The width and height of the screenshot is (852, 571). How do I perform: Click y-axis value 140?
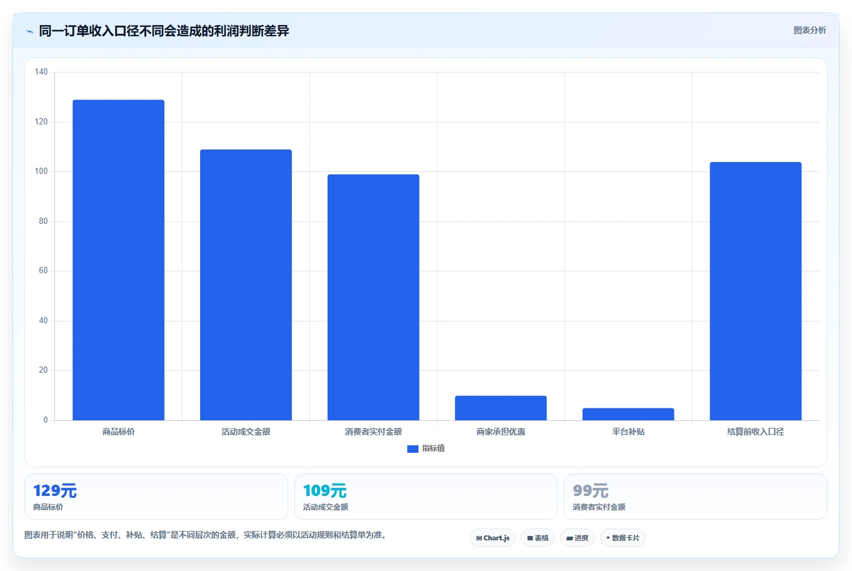(41, 72)
